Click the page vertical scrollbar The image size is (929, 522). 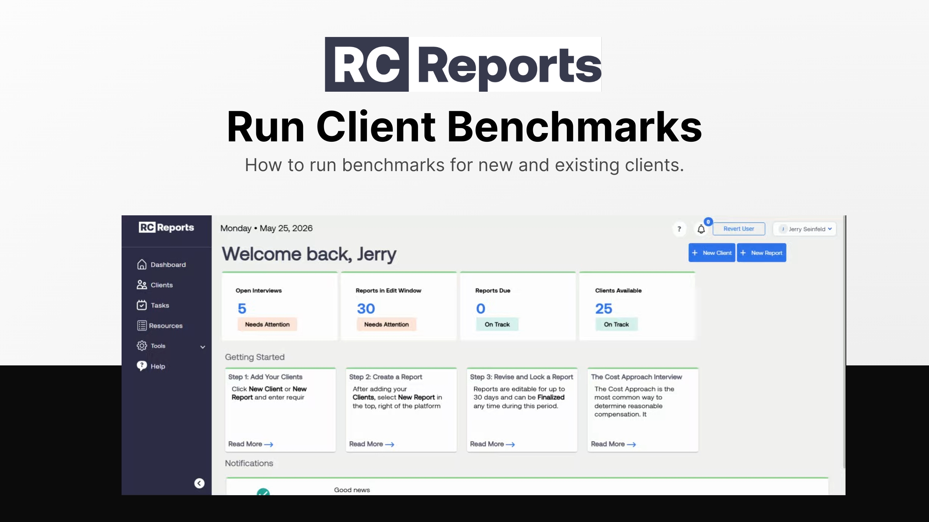pyautogui.click(x=844, y=342)
